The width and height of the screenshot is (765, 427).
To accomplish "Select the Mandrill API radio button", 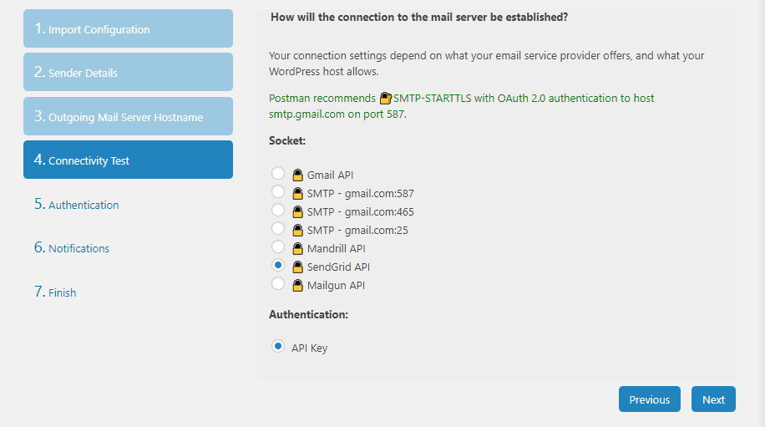I will click(x=278, y=247).
